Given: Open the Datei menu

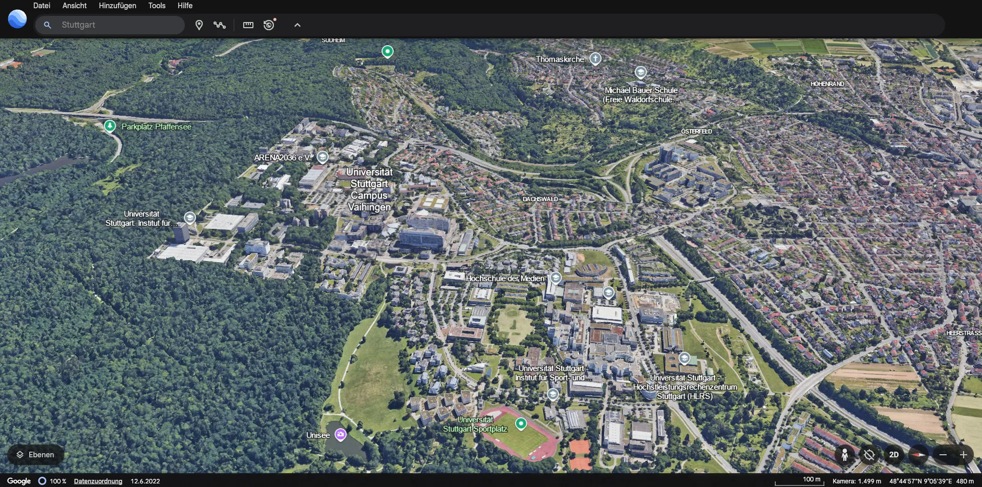Looking at the screenshot, I should [41, 6].
